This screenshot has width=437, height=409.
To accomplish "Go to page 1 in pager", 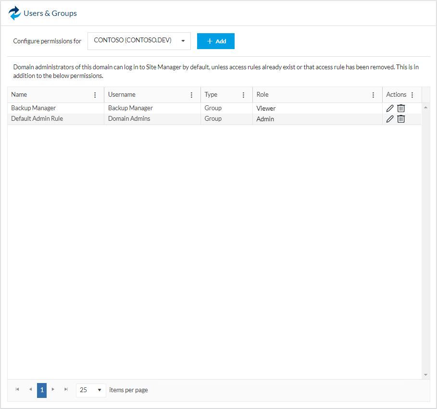I will point(42,390).
